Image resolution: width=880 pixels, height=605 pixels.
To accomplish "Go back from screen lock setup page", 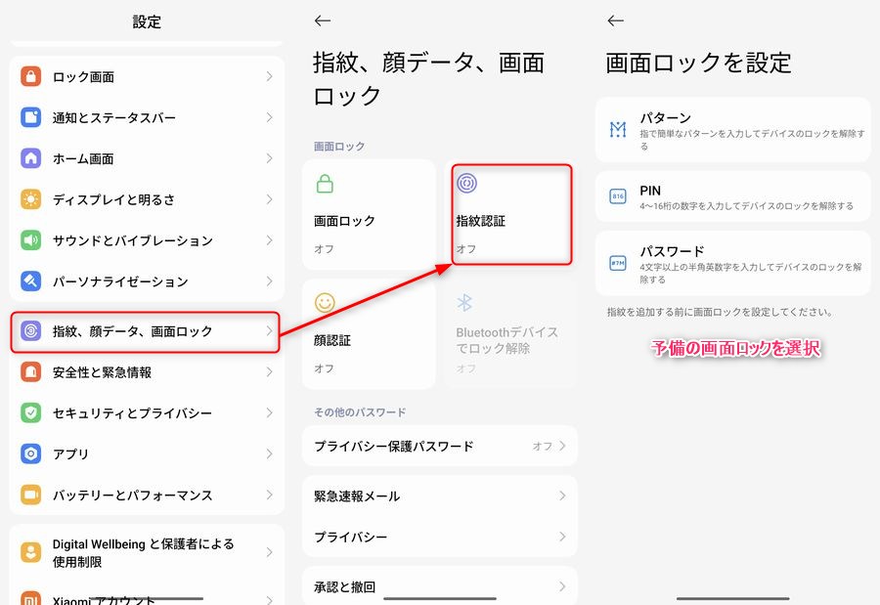I will tap(615, 21).
